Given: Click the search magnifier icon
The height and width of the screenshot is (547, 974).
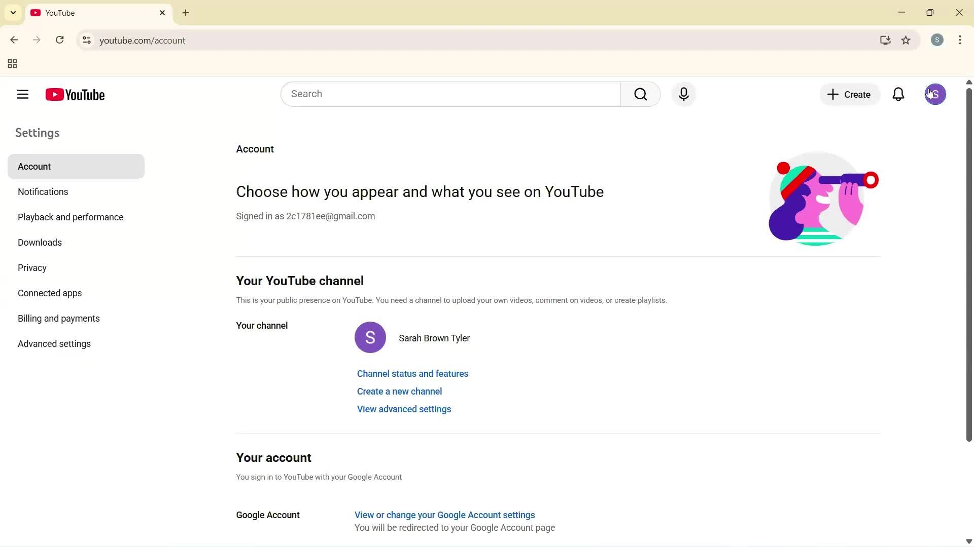Looking at the screenshot, I should pos(641,94).
